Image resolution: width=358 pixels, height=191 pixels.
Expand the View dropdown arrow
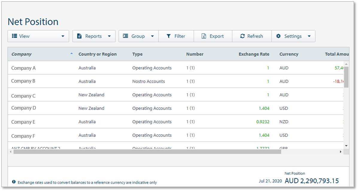(63, 36)
